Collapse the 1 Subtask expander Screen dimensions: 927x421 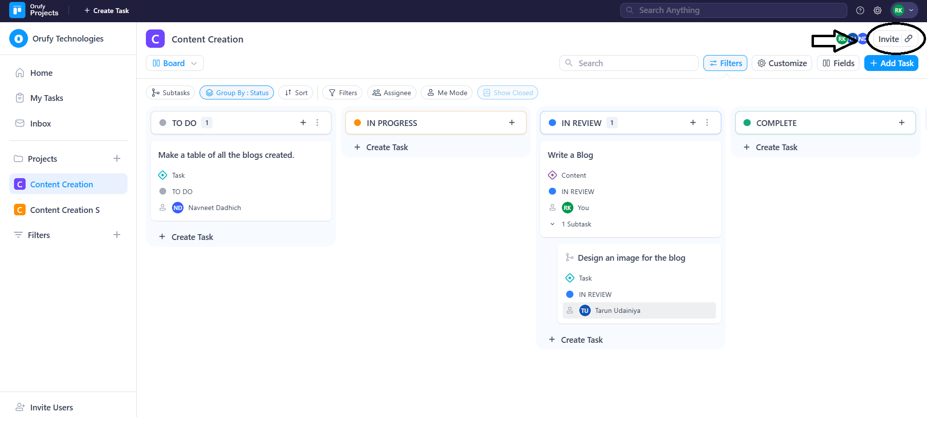tap(553, 224)
